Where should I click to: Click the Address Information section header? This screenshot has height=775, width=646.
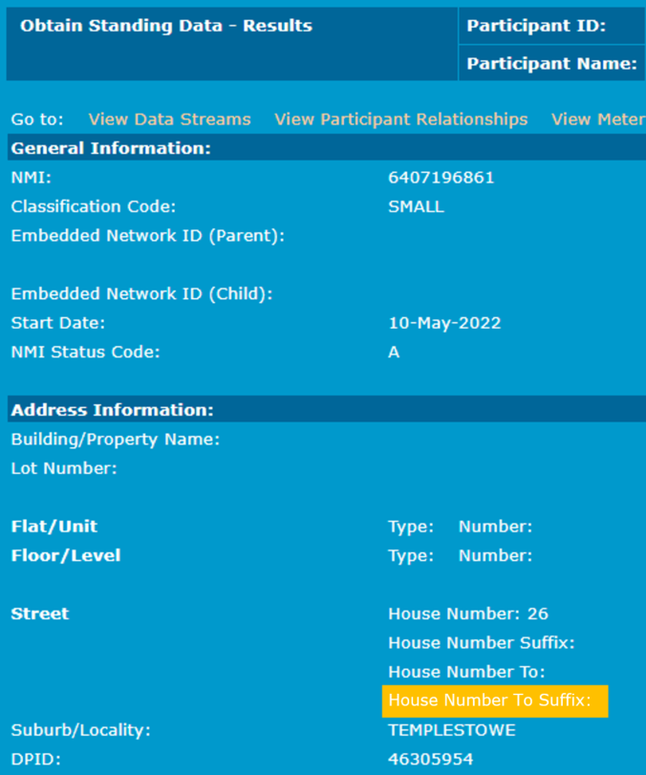pos(112,410)
